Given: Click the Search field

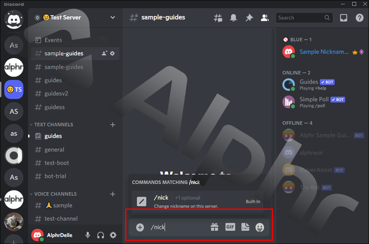Looking at the screenshot, I should (304, 18).
